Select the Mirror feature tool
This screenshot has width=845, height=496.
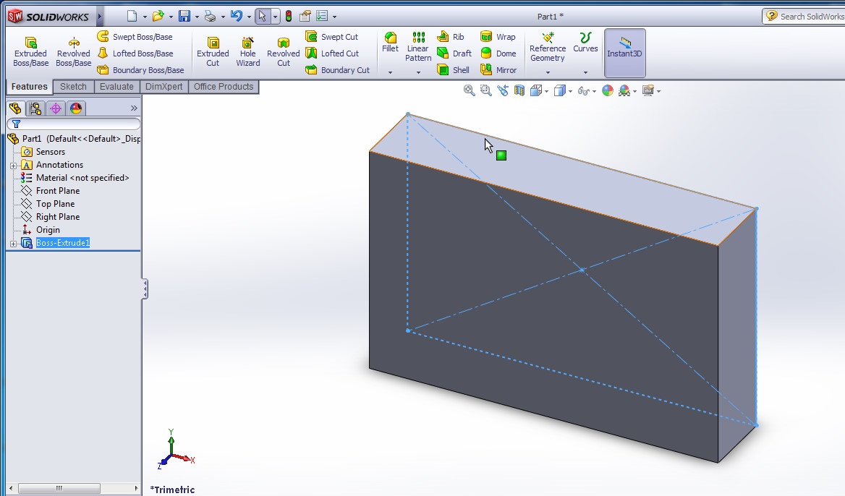[499, 69]
